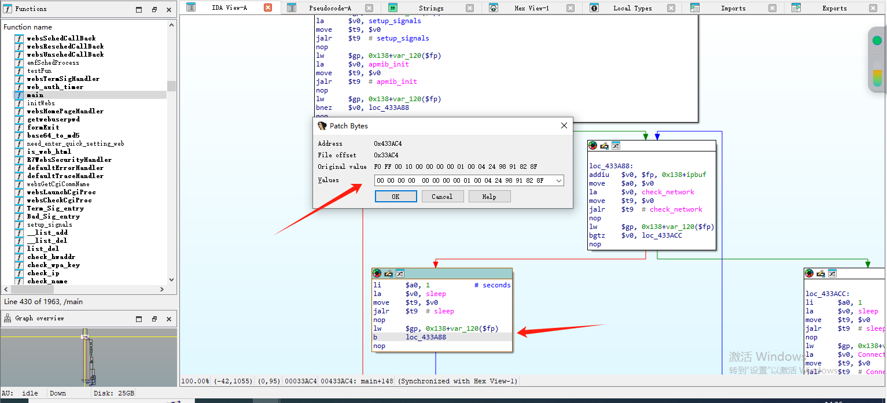The width and height of the screenshot is (887, 403).
Task: Select the check_wpa_key function row
Action: coord(90,265)
